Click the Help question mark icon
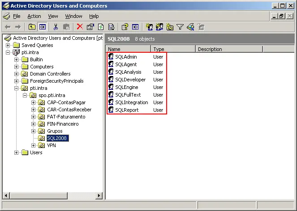The image size is (297, 211). (125, 27)
